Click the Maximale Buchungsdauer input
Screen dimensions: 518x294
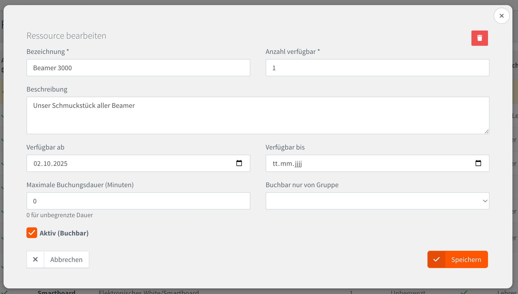click(138, 201)
